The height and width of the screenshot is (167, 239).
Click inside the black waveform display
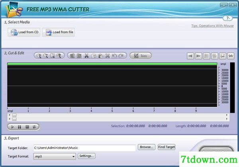tap(112, 86)
